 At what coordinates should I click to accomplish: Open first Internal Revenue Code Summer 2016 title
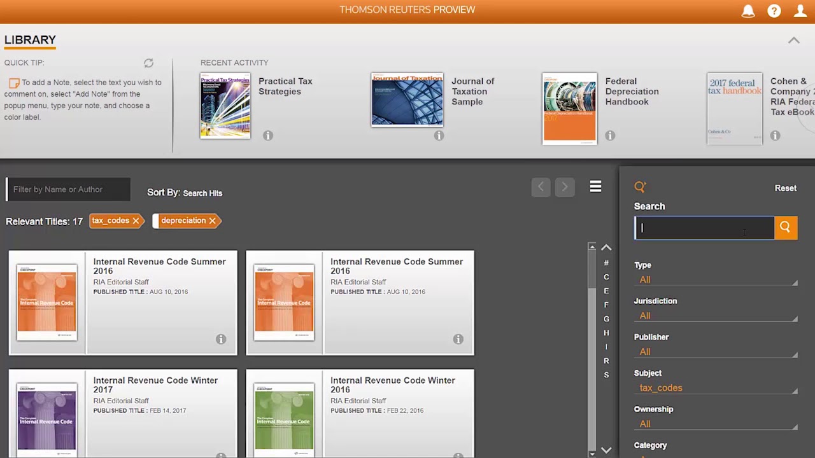[159, 266]
